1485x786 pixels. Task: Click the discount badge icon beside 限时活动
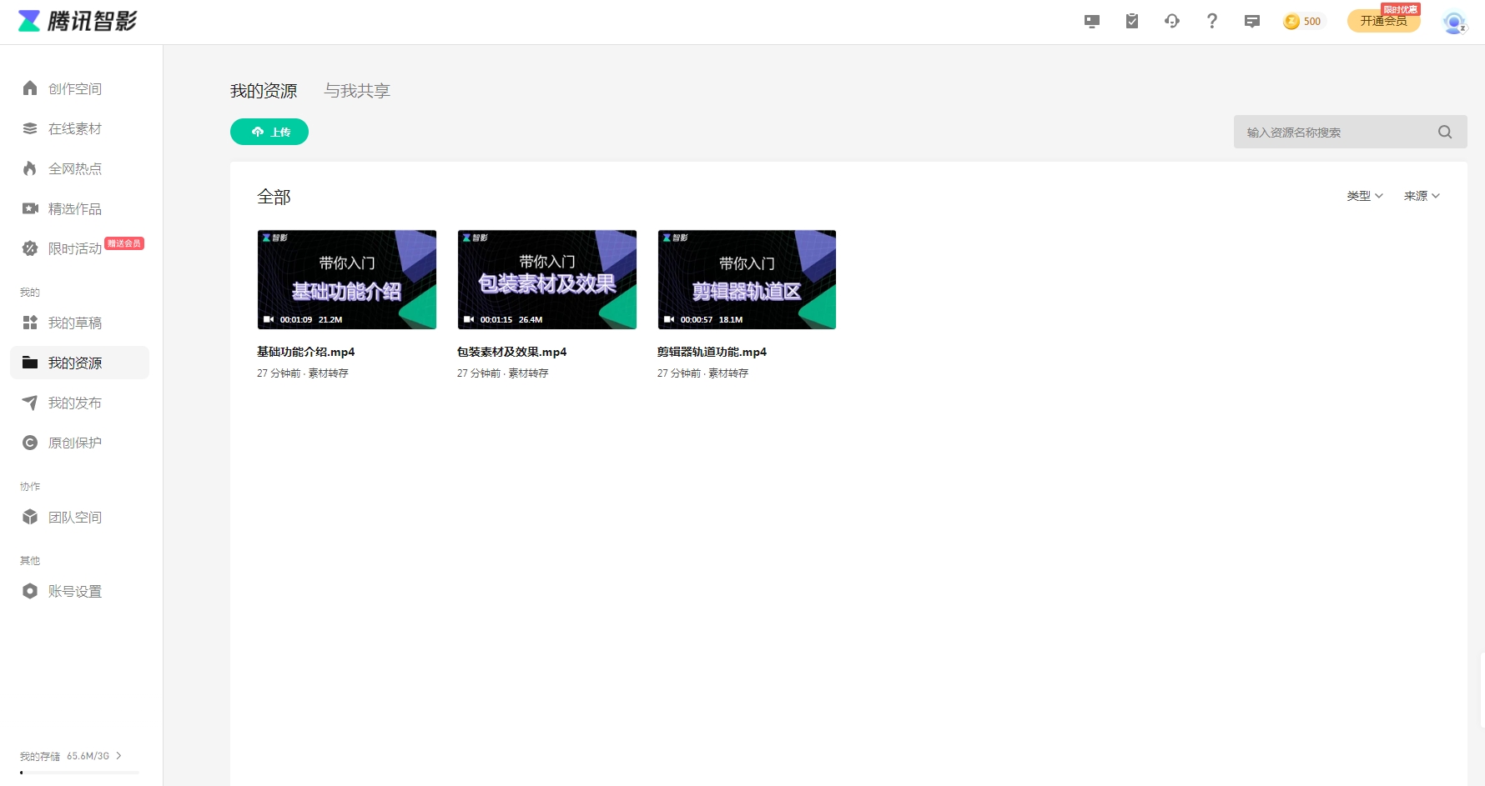coord(30,248)
